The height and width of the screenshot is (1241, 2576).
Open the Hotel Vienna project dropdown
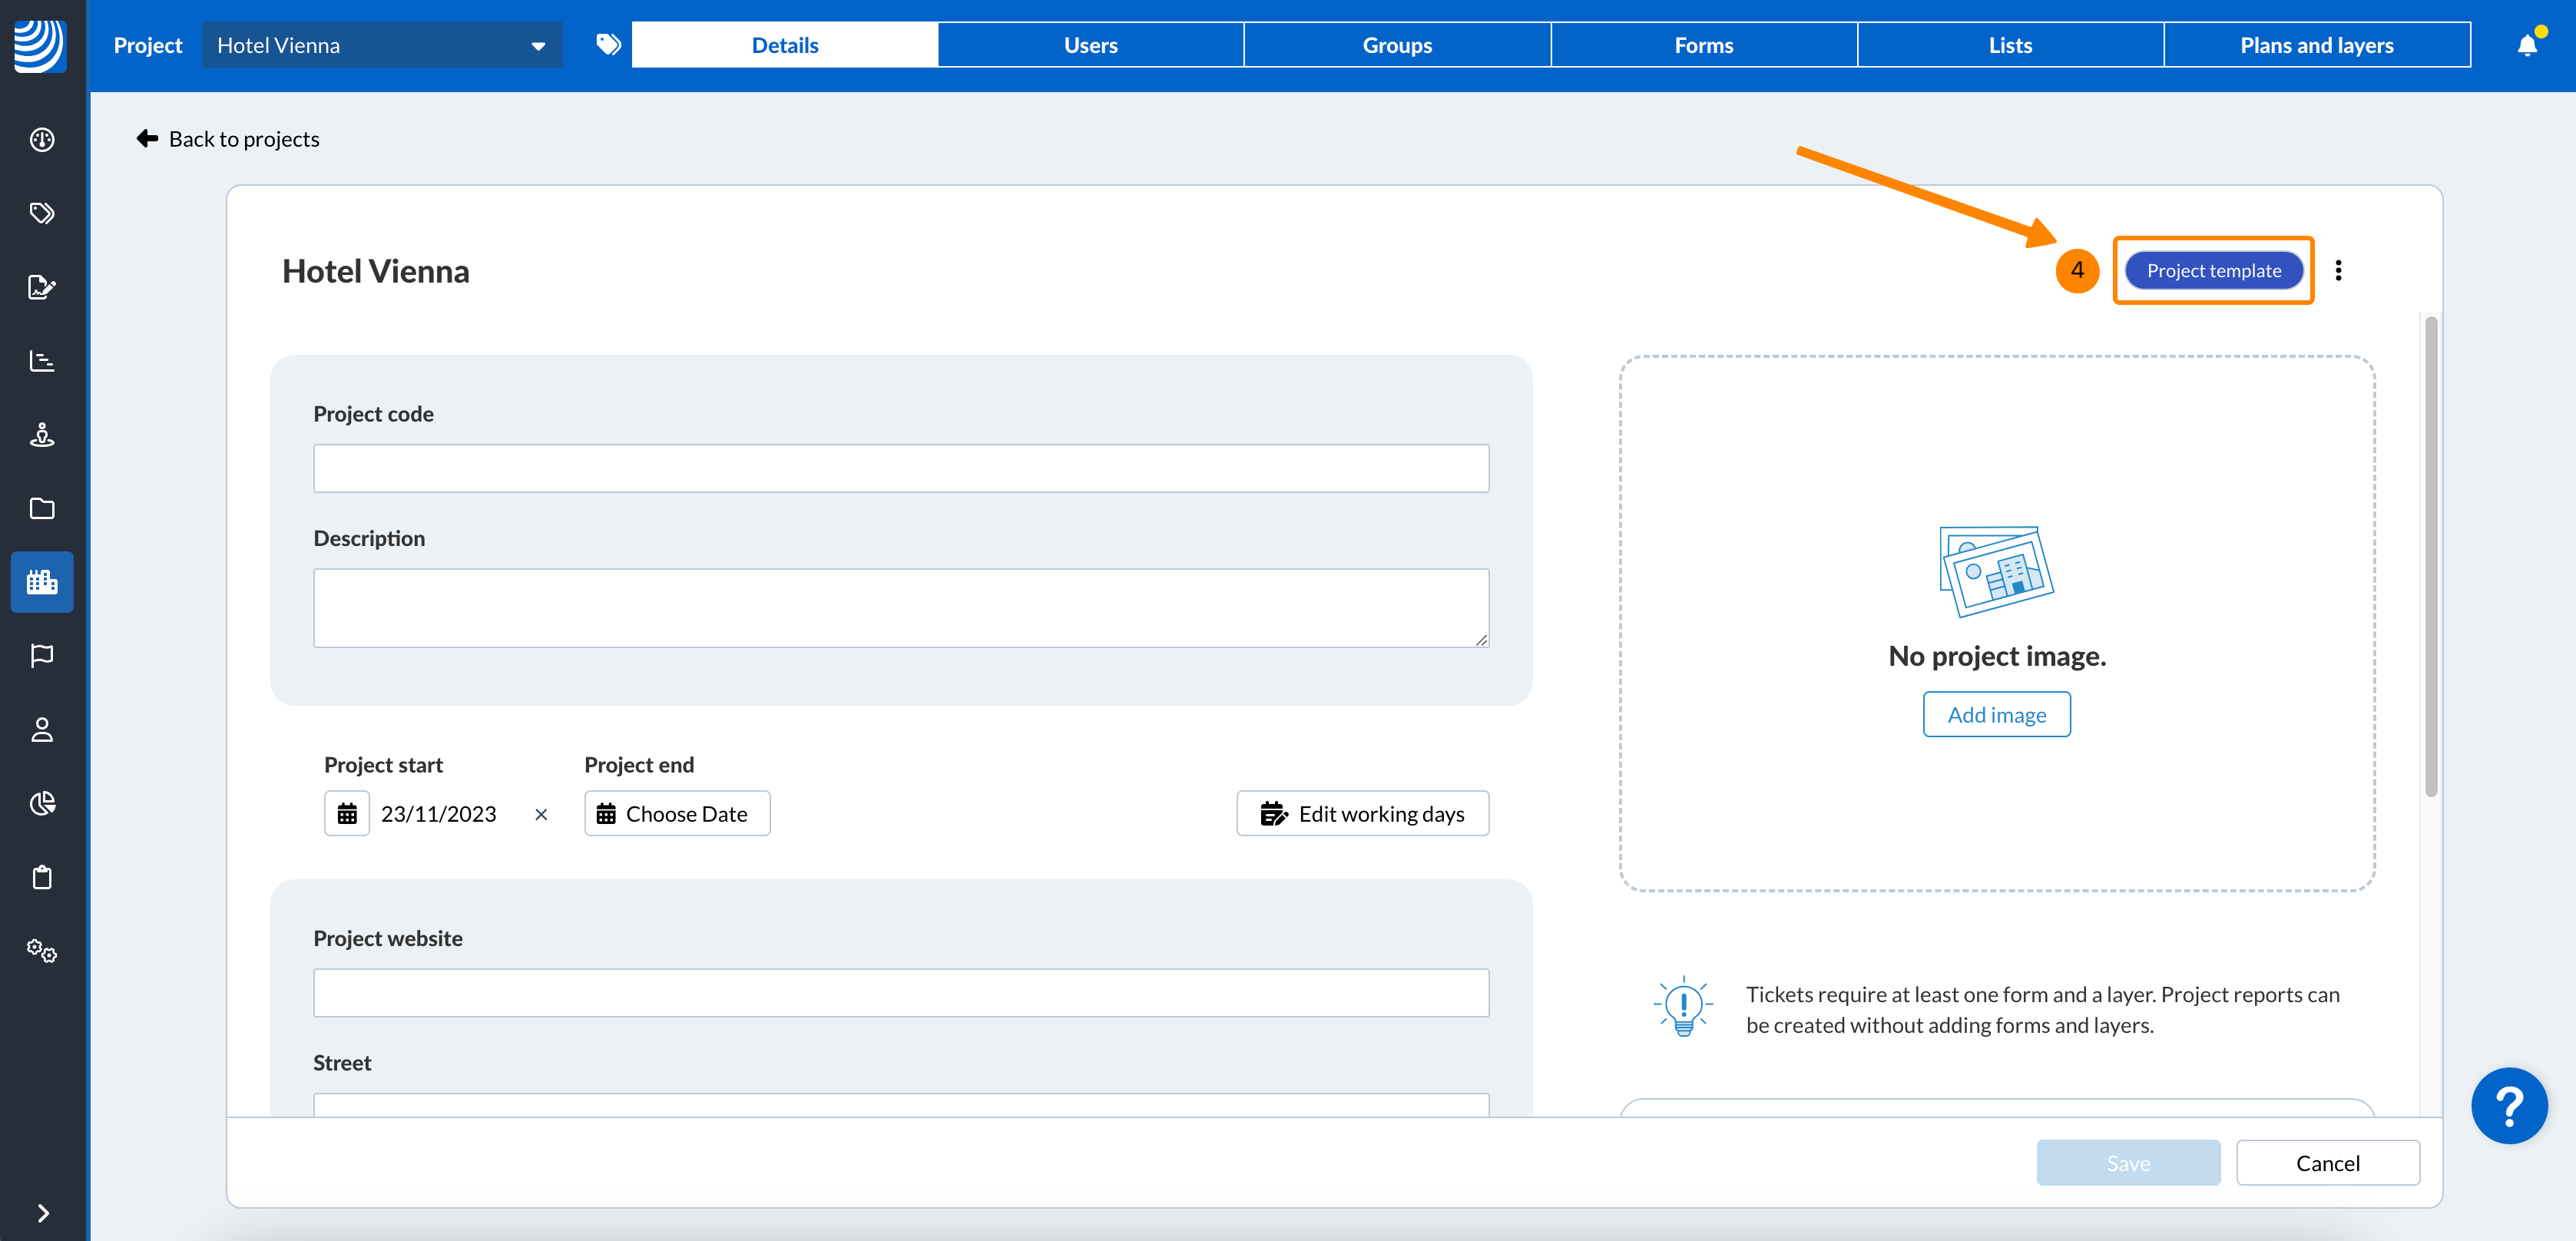click(x=382, y=45)
